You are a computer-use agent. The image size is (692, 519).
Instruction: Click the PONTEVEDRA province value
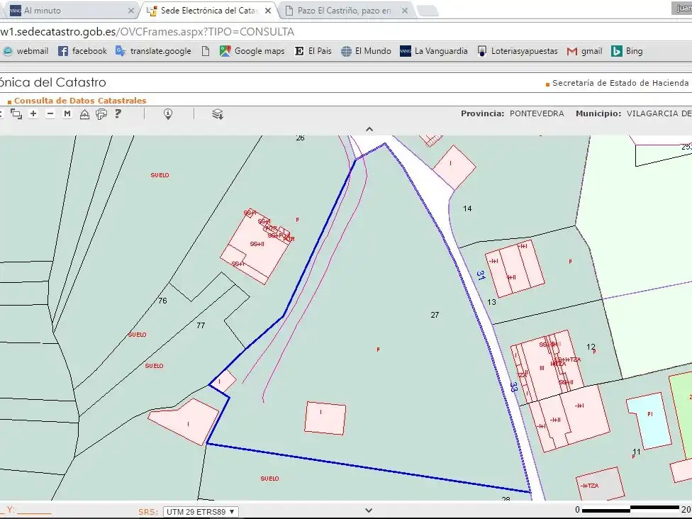click(x=537, y=113)
